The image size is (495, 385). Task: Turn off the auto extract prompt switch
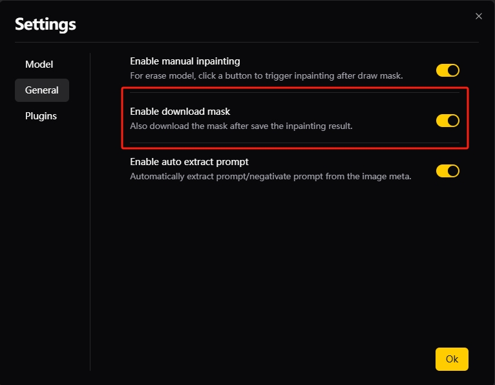[447, 171]
